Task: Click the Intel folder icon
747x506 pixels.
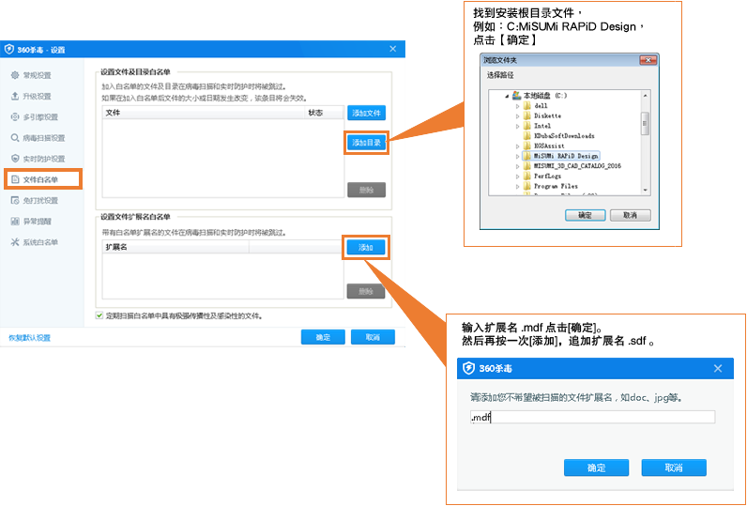Action: [526, 126]
